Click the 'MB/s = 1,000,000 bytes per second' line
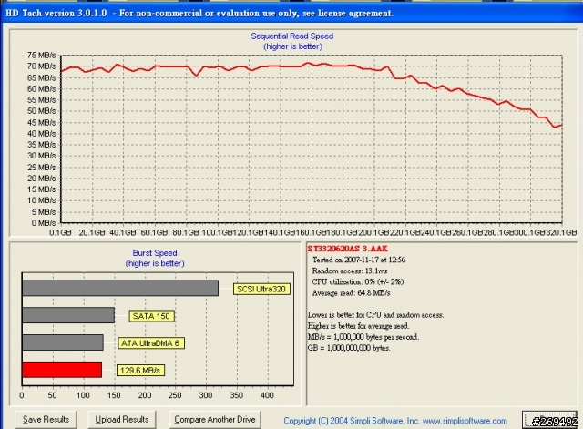The width and height of the screenshot is (583, 429). (x=363, y=337)
